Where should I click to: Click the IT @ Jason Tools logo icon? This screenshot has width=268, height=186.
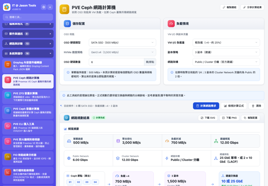(7, 7)
